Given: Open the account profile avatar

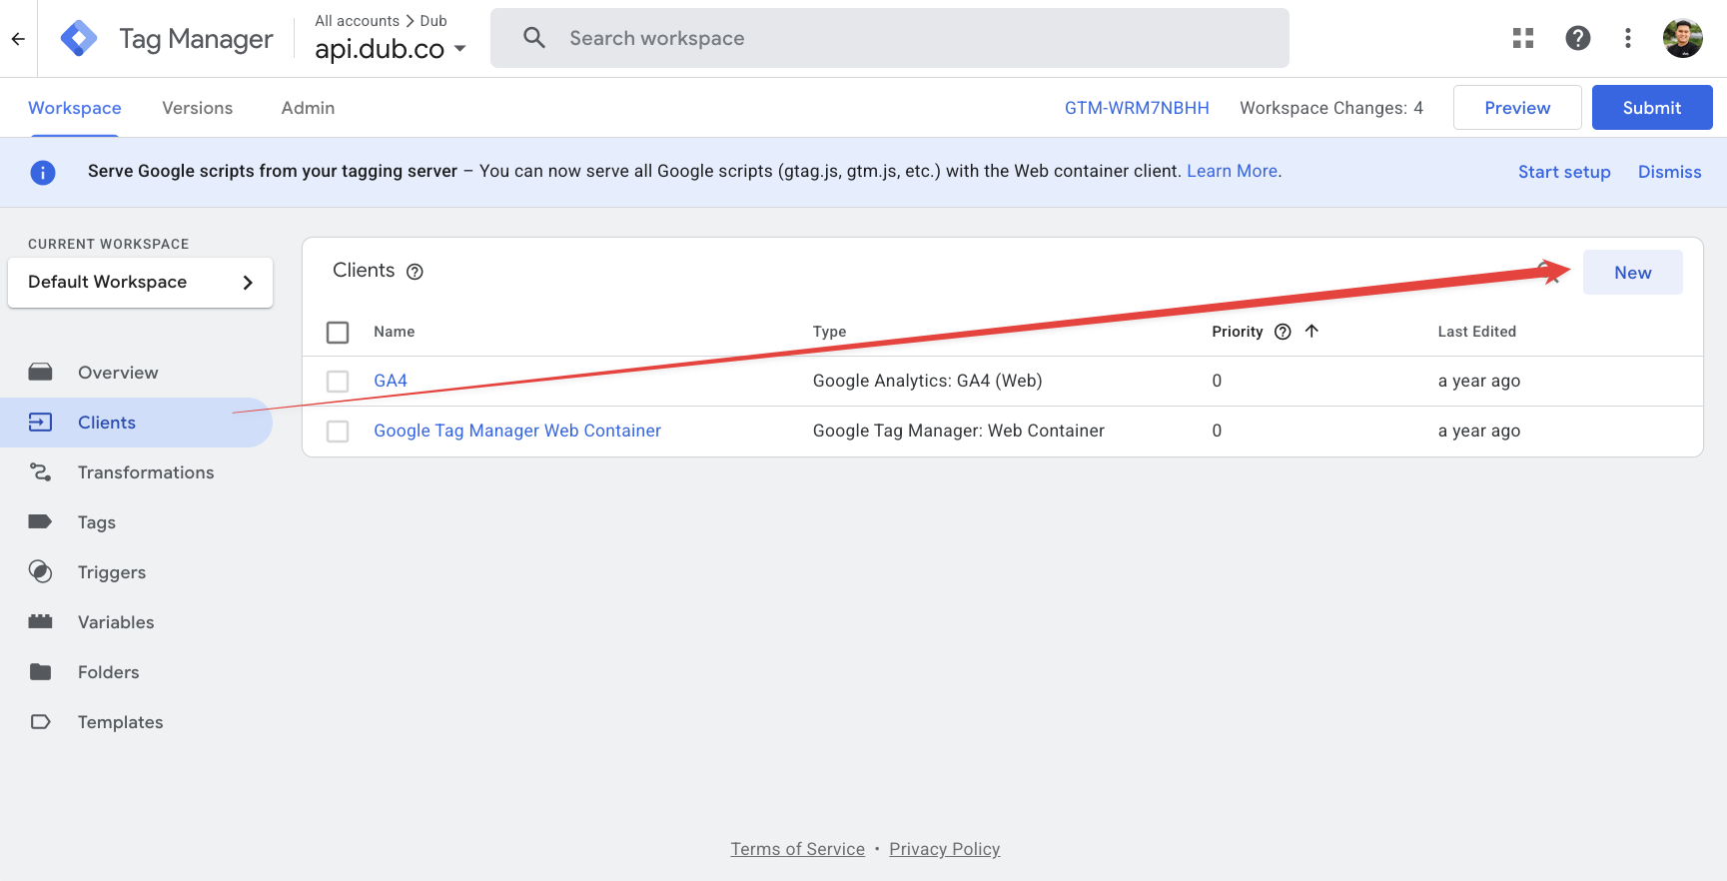Looking at the screenshot, I should 1683,38.
